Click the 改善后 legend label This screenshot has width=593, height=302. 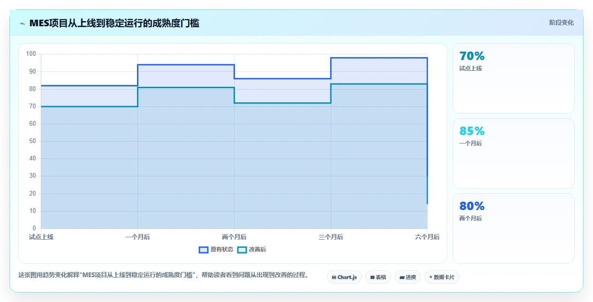257,249
